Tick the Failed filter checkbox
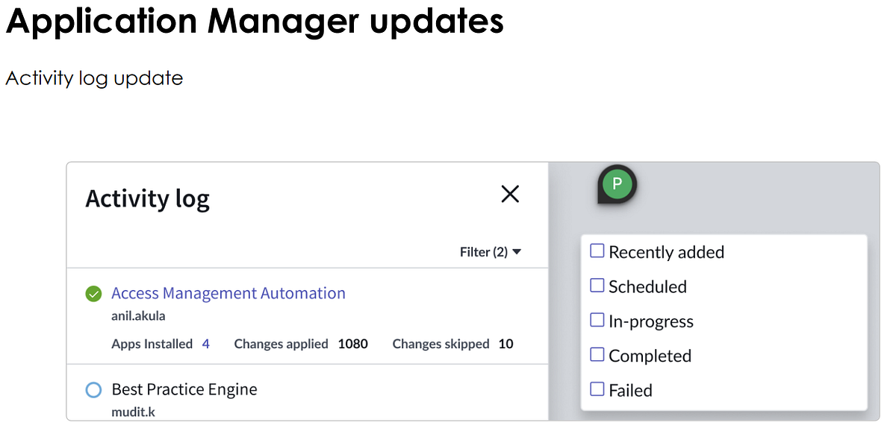The image size is (896, 431). 597,389
